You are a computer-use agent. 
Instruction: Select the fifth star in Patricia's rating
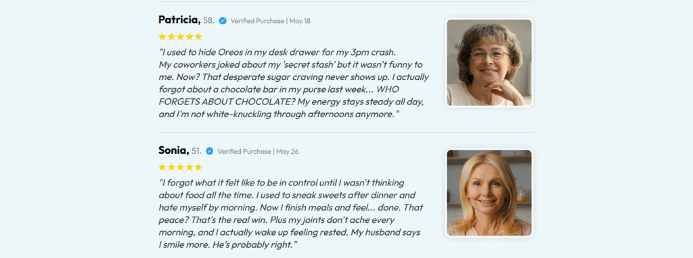click(x=198, y=37)
